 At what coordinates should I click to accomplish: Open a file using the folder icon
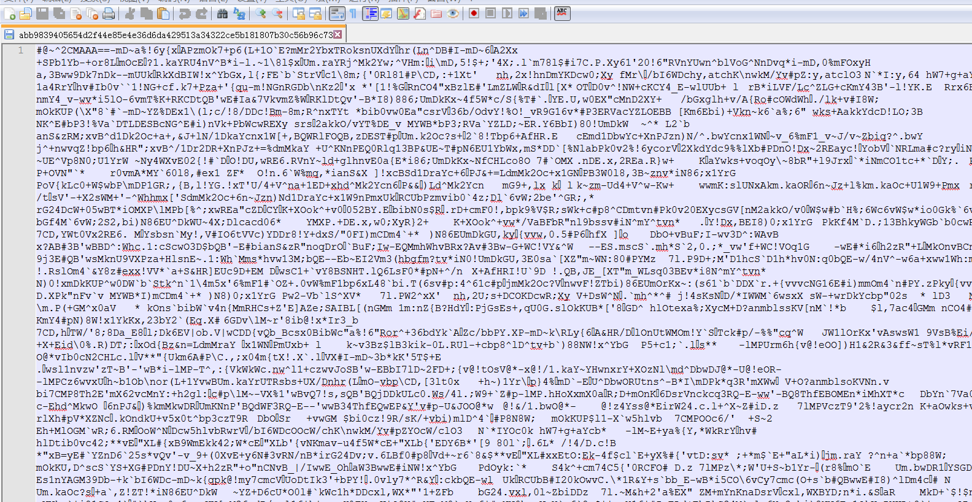(26, 14)
